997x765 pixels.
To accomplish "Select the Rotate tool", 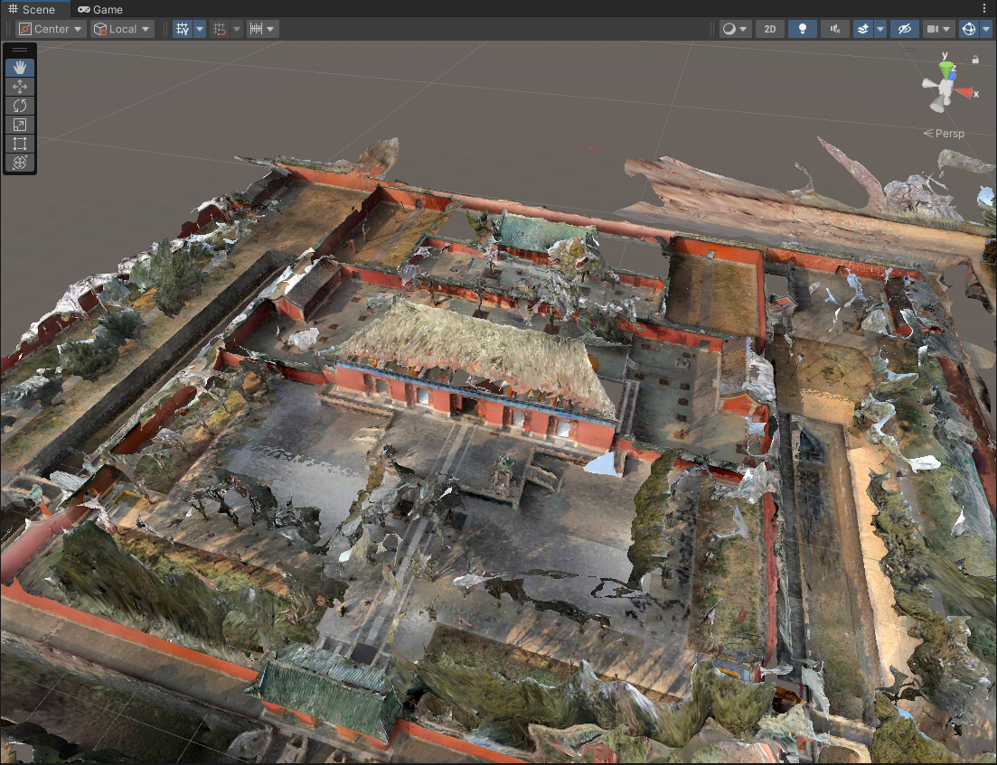I will tap(20, 106).
